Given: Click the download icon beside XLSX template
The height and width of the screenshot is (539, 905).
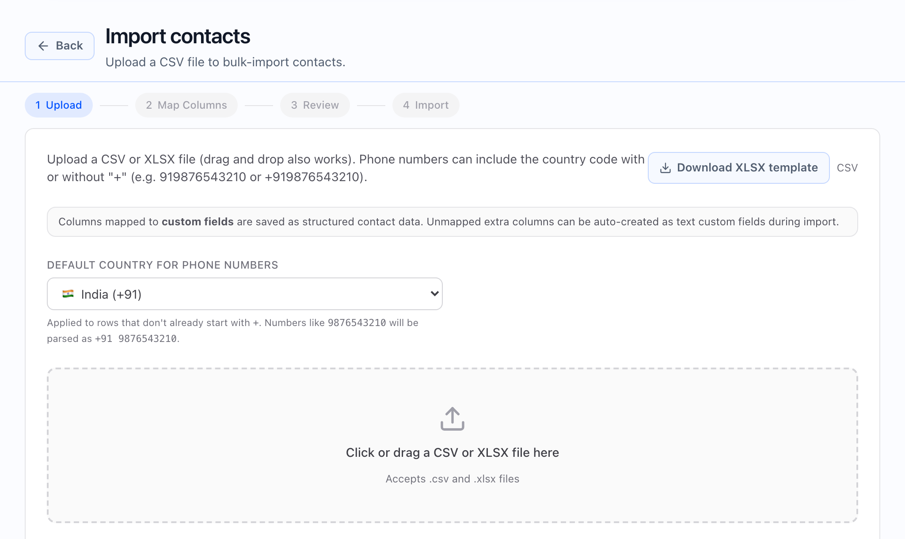Looking at the screenshot, I should tap(665, 168).
